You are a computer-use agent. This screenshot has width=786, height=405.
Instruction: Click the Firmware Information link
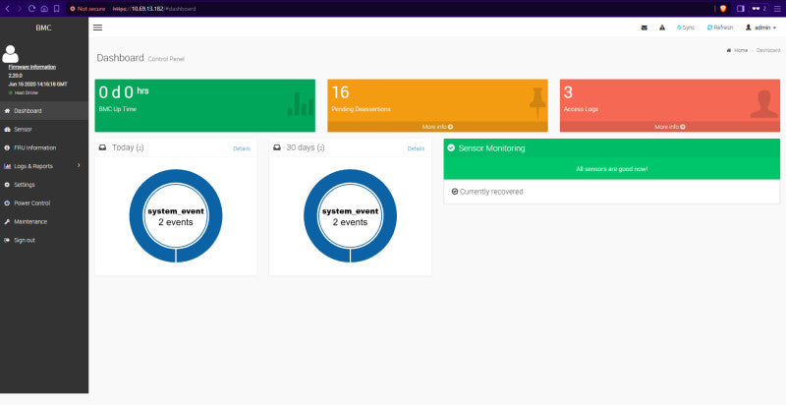(32, 67)
